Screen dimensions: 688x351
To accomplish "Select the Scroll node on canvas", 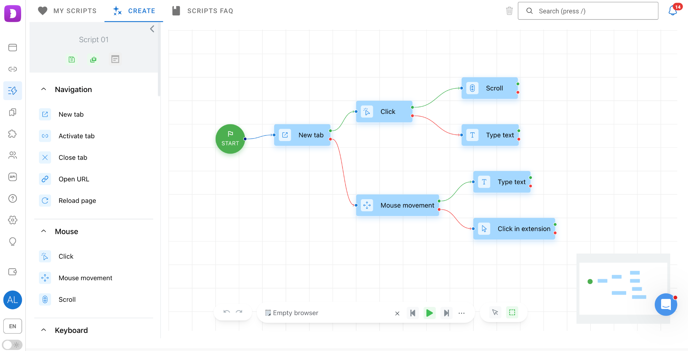I will [490, 88].
